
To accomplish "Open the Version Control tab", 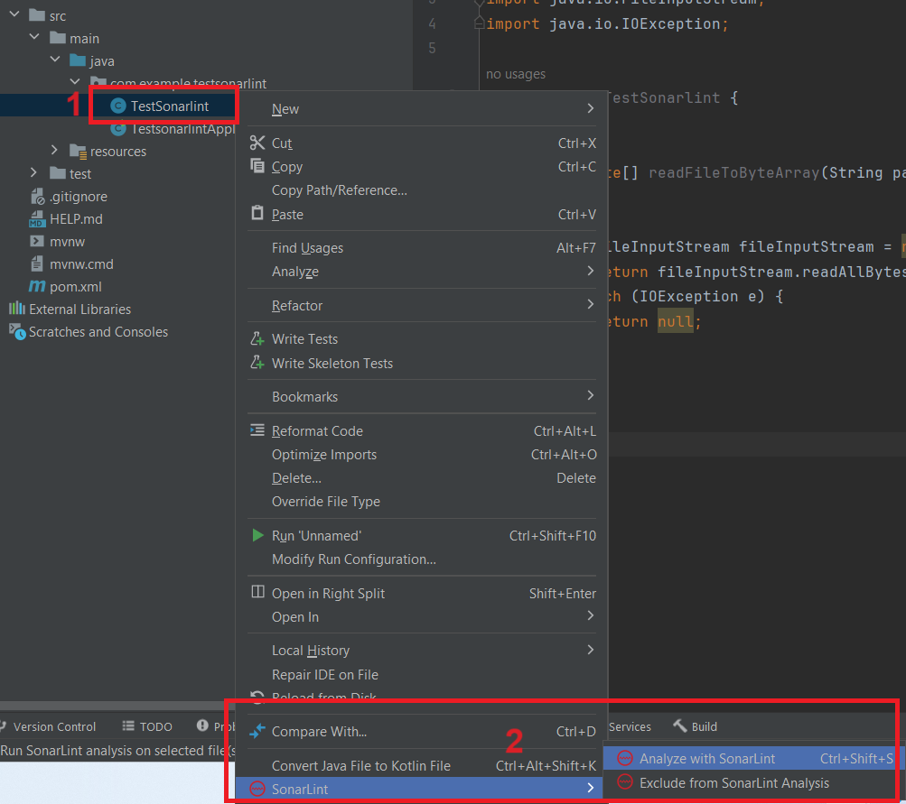I will coord(49,726).
